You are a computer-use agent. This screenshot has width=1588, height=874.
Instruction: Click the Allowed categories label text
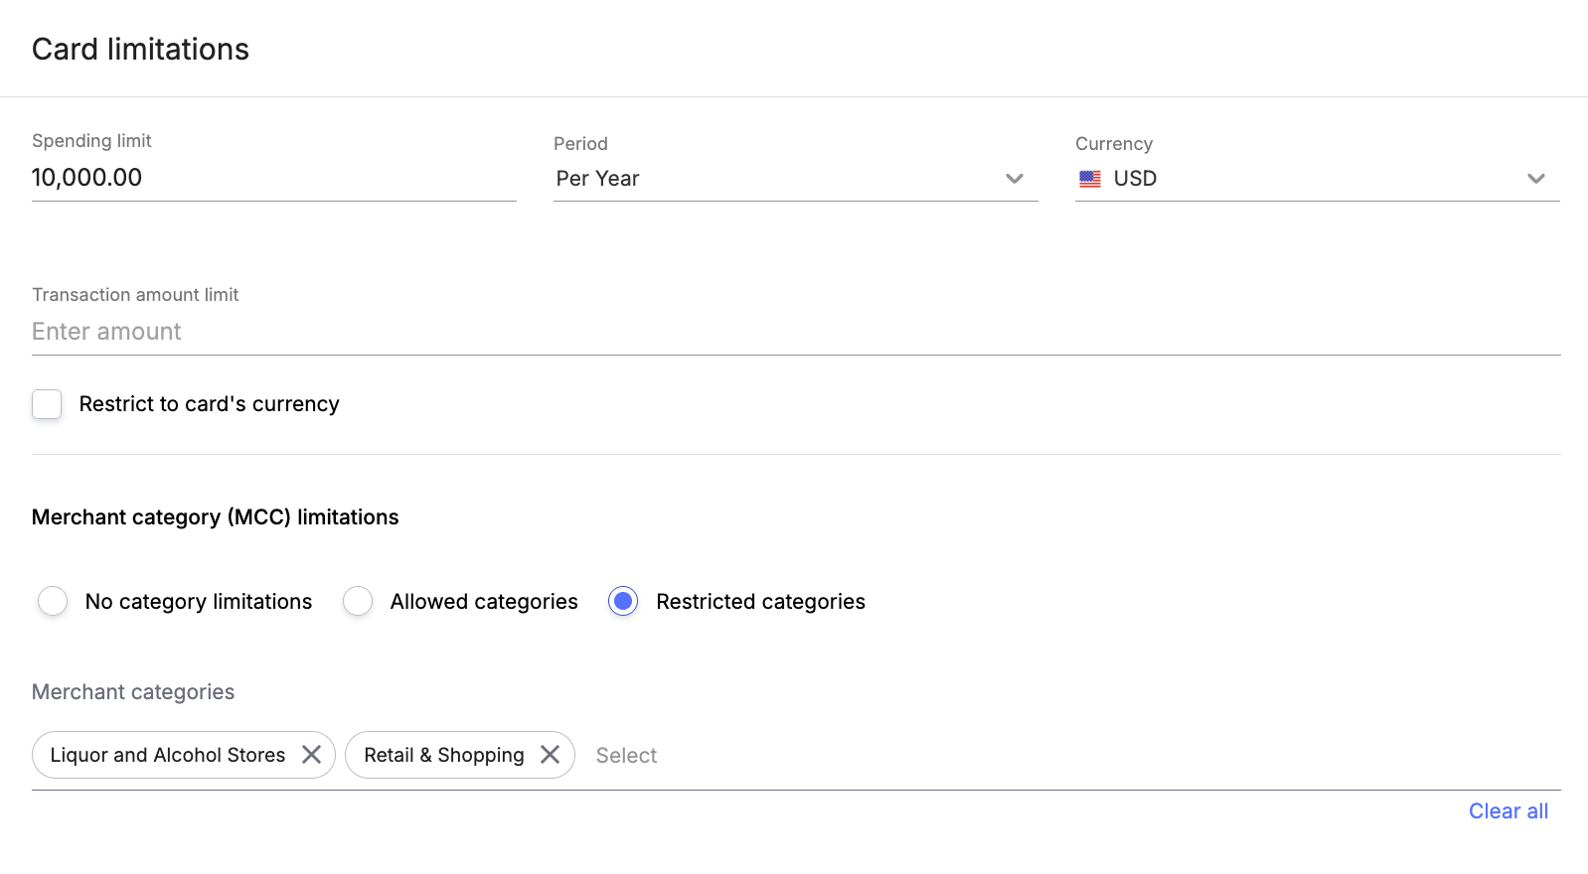coord(484,602)
